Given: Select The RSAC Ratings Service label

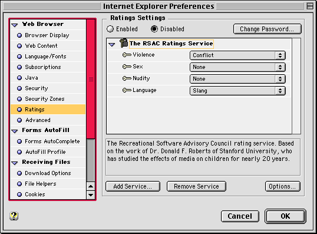Looking at the screenshot, I should click(171, 44).
